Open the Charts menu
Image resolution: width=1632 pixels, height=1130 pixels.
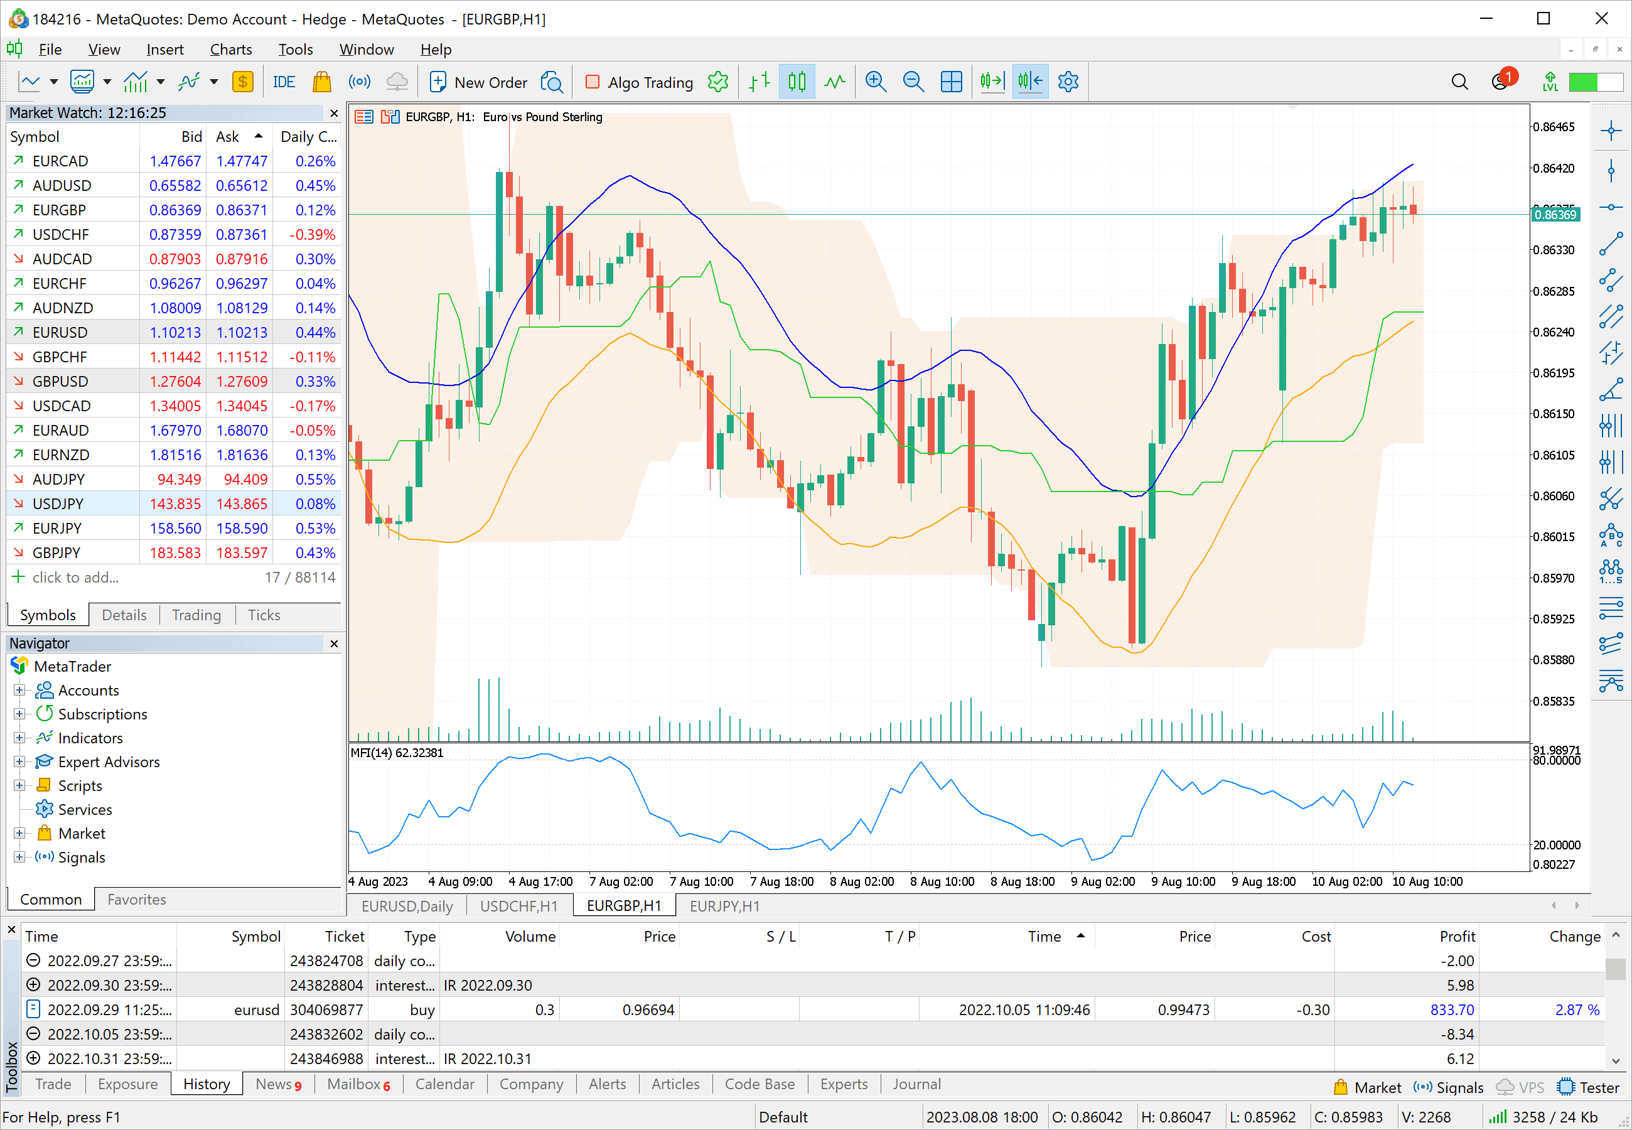coord(231,50)
